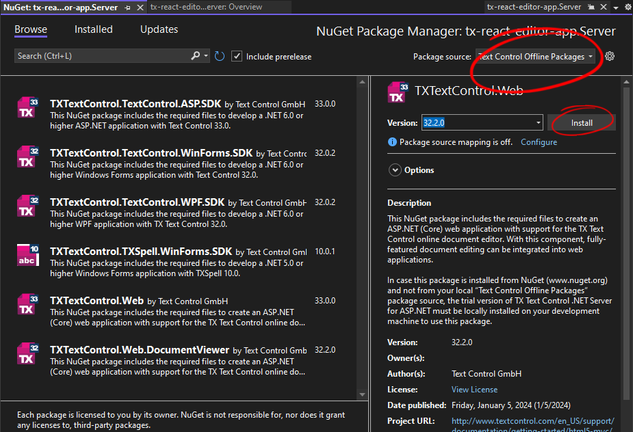Viewport: 633px width, 432px height.
Task: Switch to the Installed tab
Action: 93,29
